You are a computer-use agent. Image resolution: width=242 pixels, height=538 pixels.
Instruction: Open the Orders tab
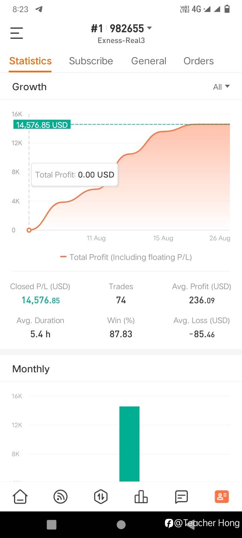click(198, 61)
